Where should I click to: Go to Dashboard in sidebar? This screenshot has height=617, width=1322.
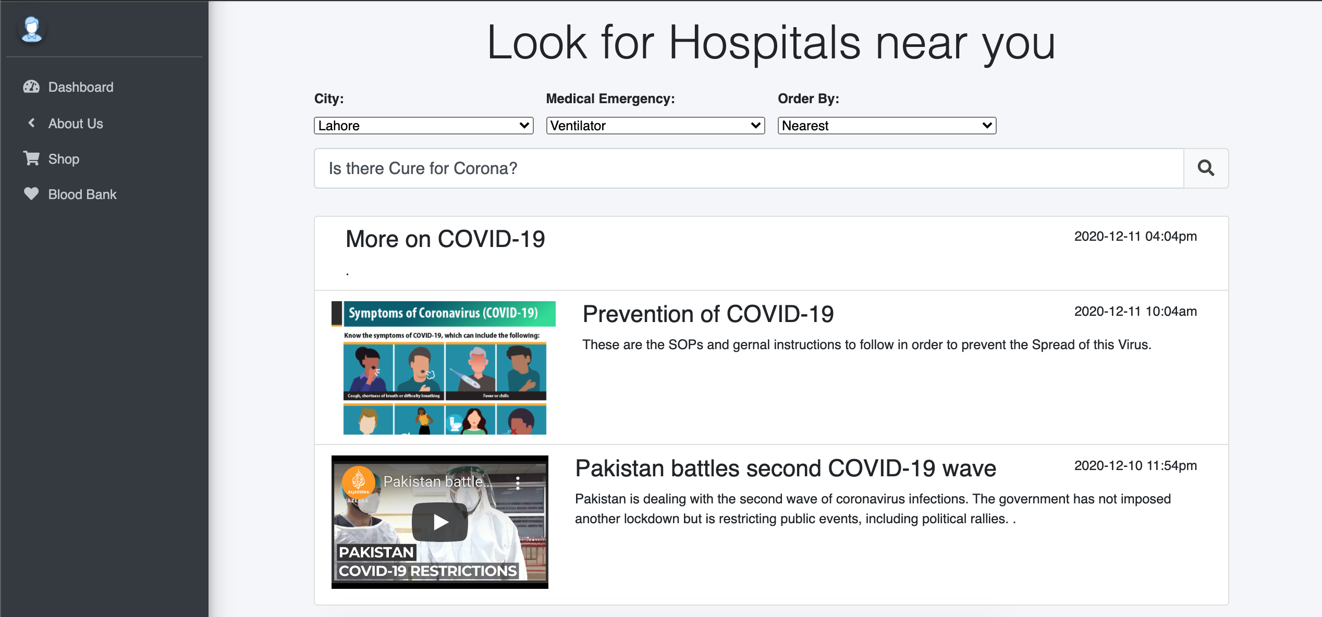click(81, 87)
